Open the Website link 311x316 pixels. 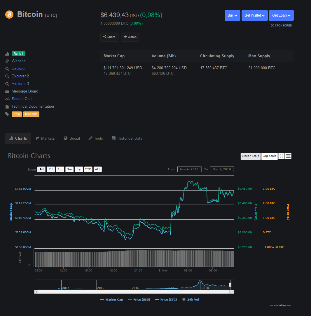[x=19, y=61]
